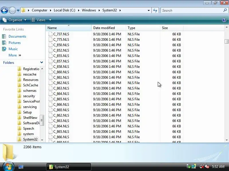Viewport: 229px width, 171px height.
Task: Click the date cell of C_861.NLS row
Action: [107, 77]
